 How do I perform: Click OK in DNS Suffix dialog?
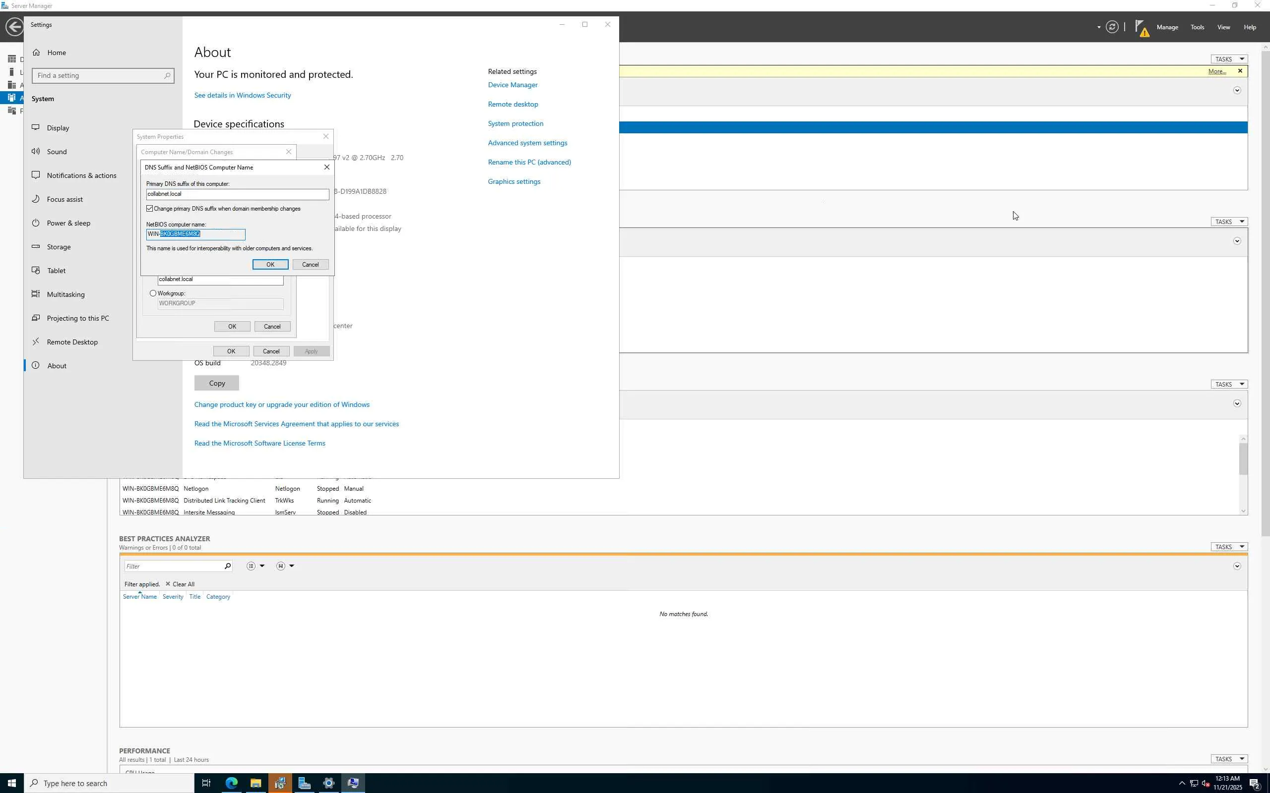[x=270, y=264]
